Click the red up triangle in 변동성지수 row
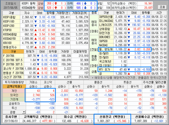This screenshot has width=169, height=125. [36, 47]
